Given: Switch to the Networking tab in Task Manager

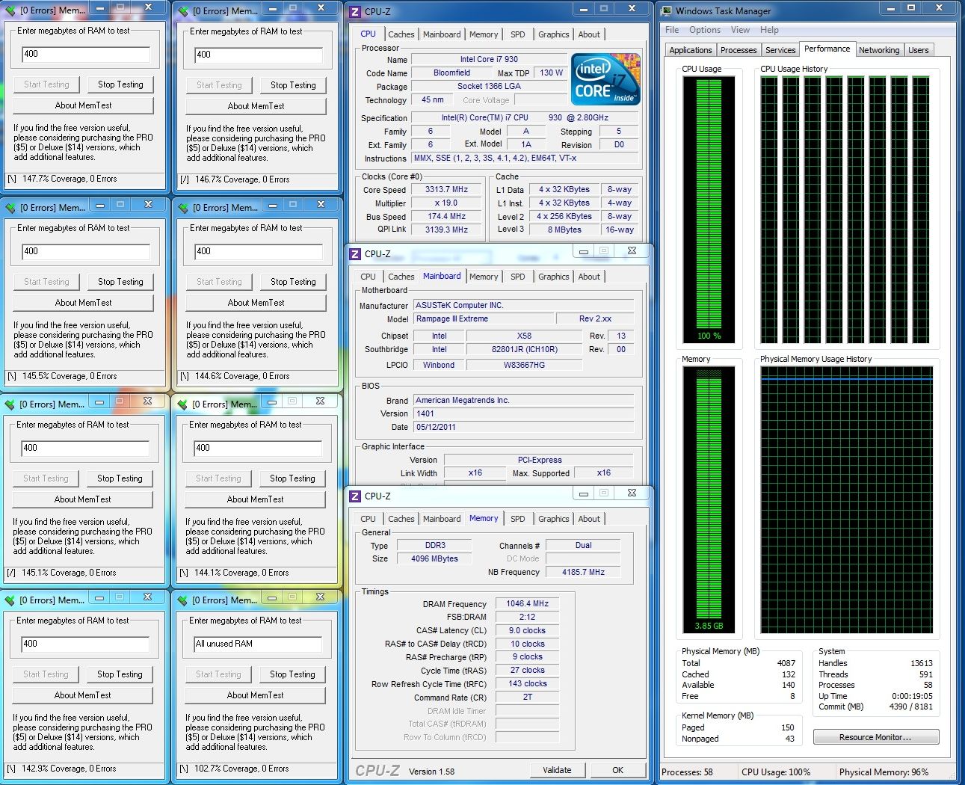Looking at the screenshot, I should click(x=878, y=50).
